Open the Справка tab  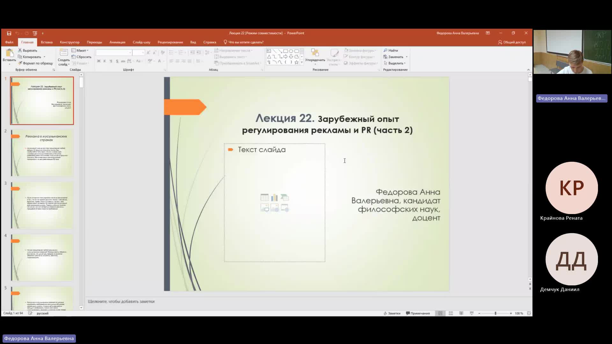click(x=210, y=42)
